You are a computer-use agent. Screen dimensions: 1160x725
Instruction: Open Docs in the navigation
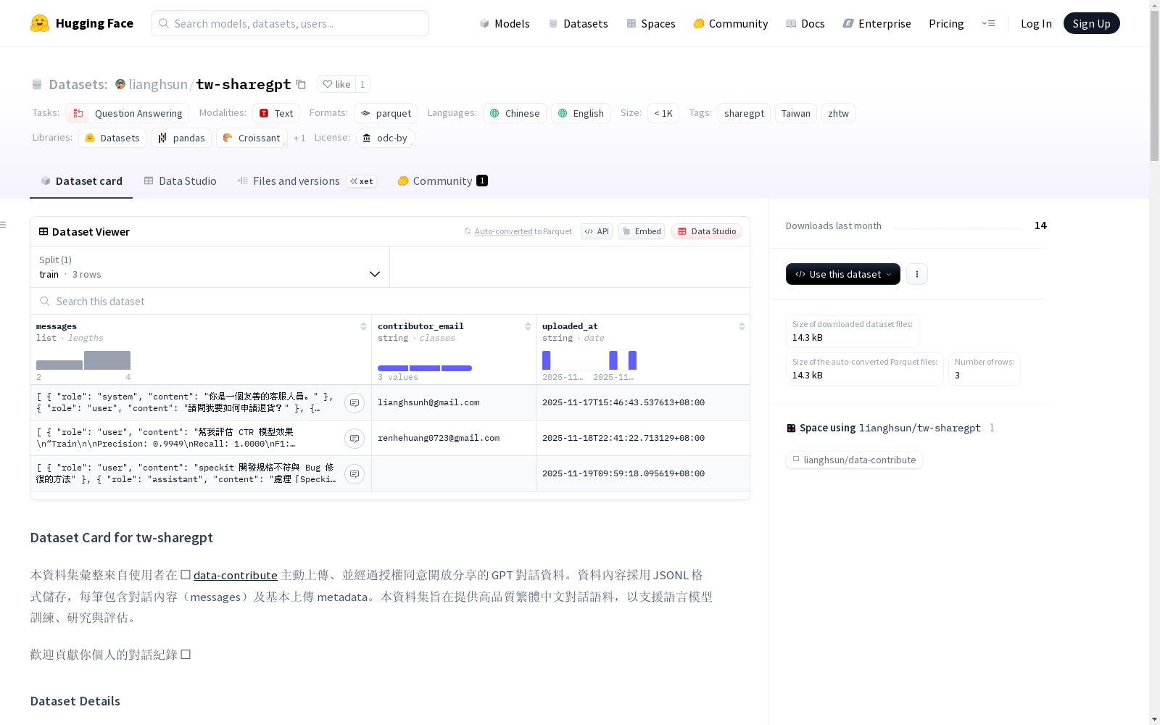coord(805,23)
